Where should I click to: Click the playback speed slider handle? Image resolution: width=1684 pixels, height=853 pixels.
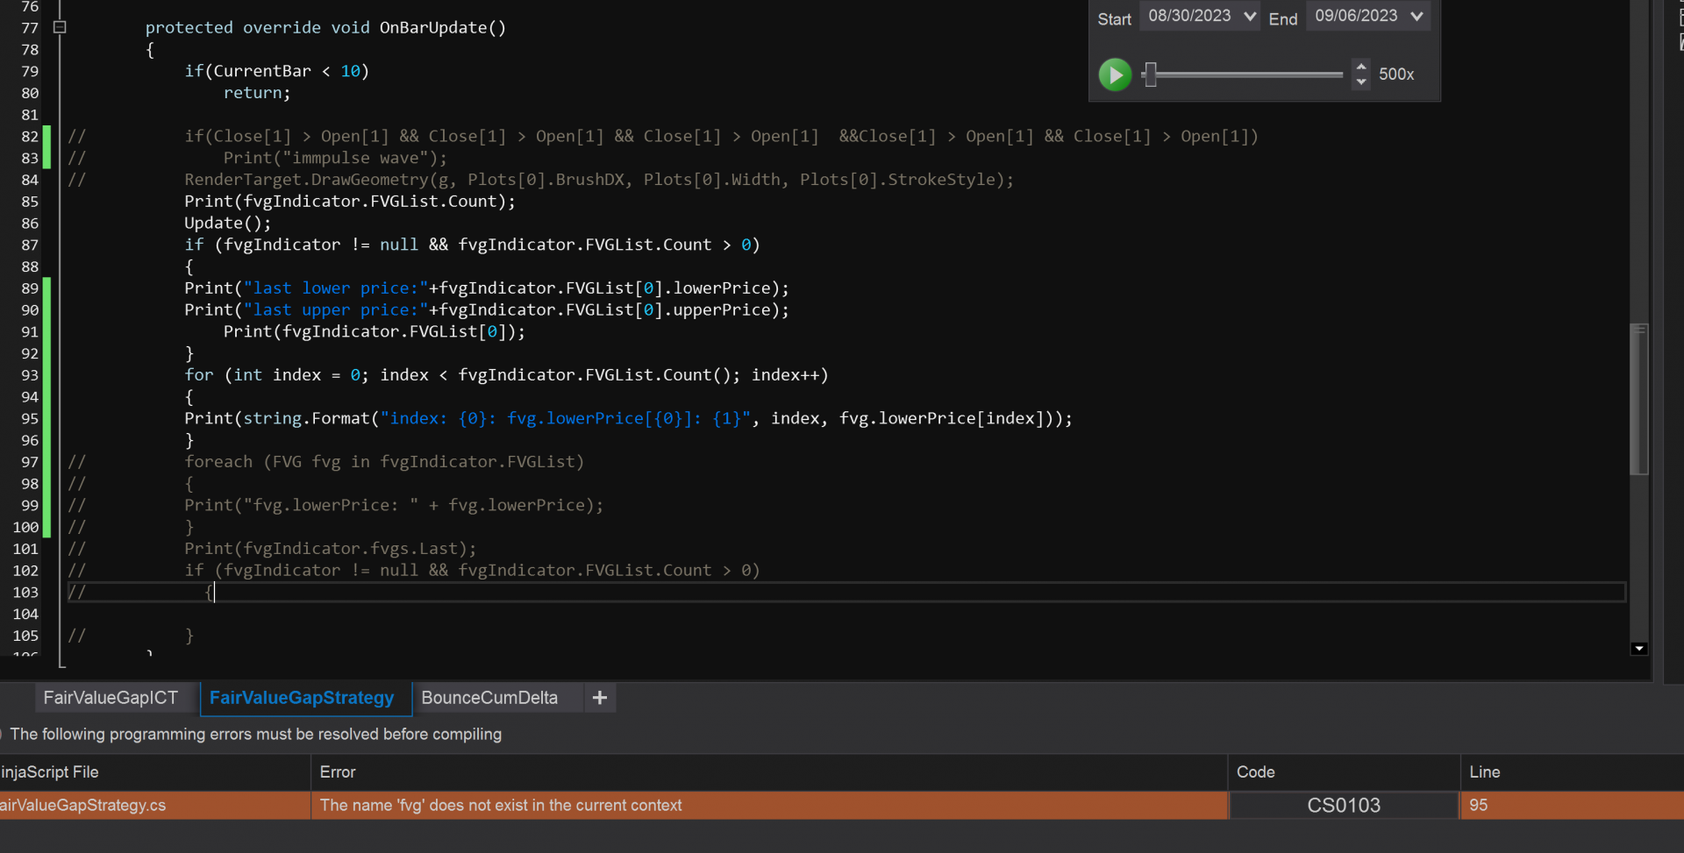click(1151, 75)
